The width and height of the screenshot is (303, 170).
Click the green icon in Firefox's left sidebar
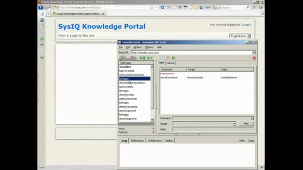pos(42,39)
